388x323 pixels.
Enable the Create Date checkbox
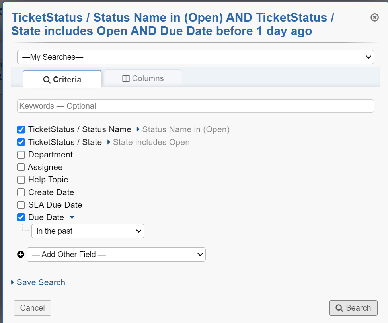[21, 192]
